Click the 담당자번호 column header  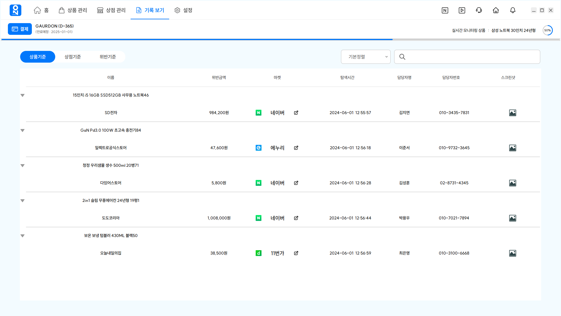coord(451,78)
